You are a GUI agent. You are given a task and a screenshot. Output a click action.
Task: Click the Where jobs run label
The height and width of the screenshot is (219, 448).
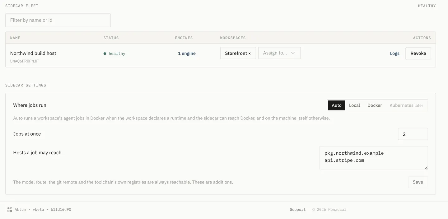30,105
